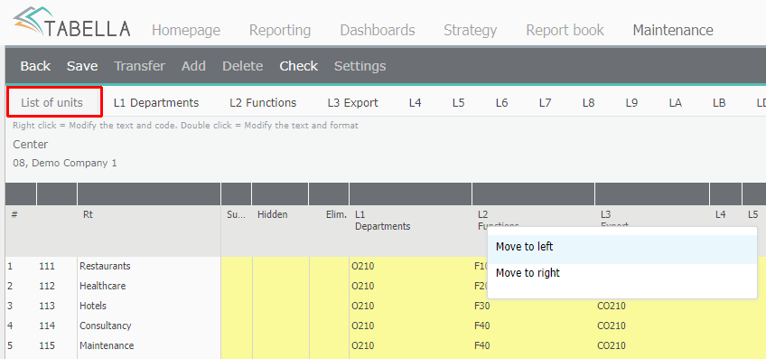Click unit code 113
Screen dimensions: 766x359
coord(47,306)
